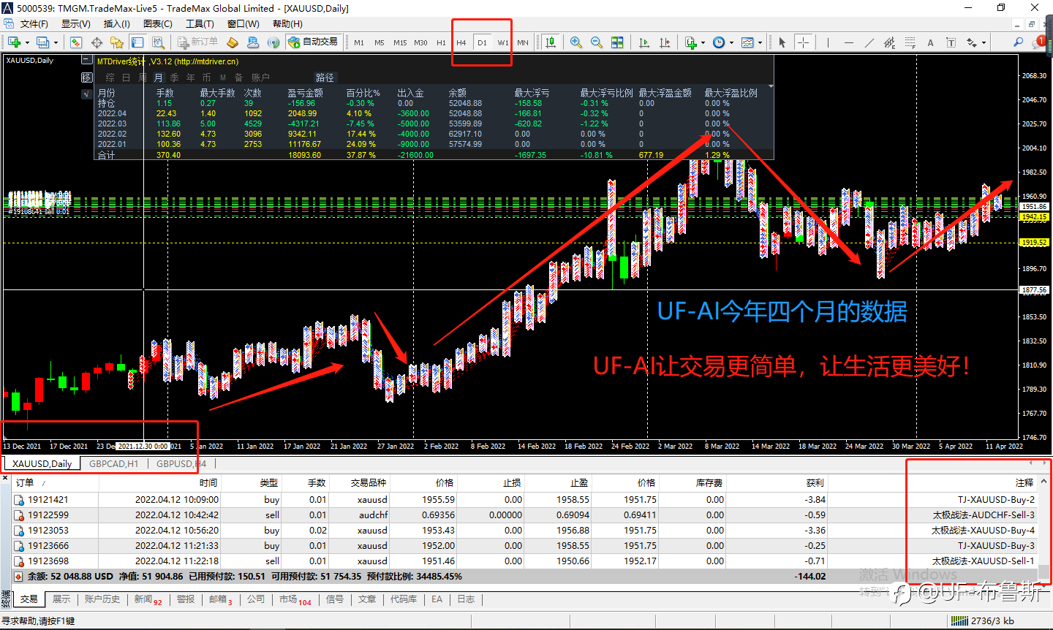Open the search magnifier in toolbar
The width and height of the screenshot is (1053, 630).
[x=1018, y=42]
